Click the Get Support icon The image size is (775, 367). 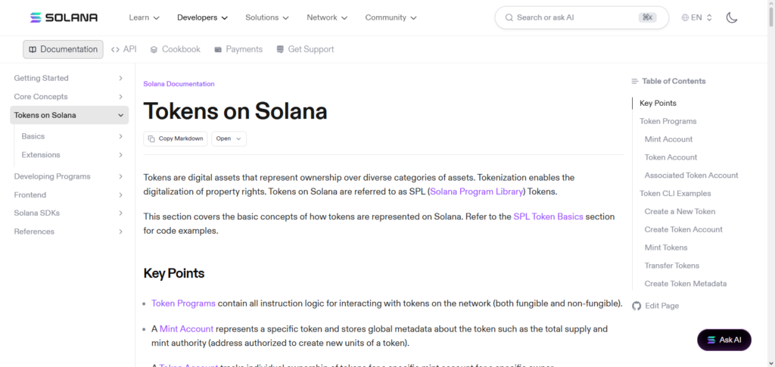point(280,49)
